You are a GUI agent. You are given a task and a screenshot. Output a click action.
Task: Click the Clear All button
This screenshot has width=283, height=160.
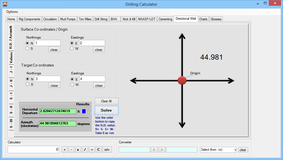(x=106, y=101)
